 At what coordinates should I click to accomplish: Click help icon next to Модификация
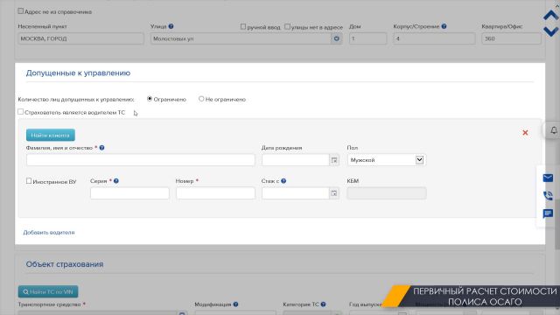click(x=235, y=304)
